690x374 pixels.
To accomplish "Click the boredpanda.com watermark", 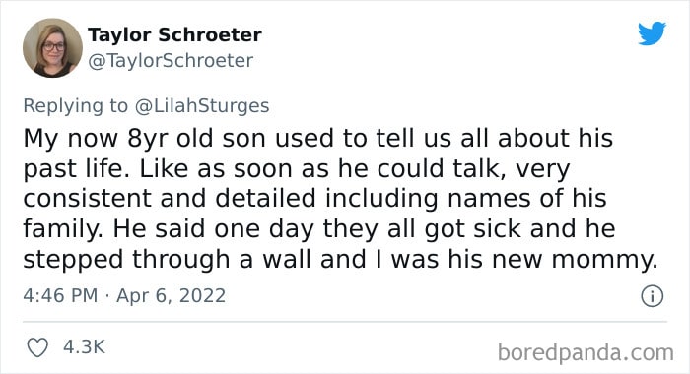I will tap(586, 352).
